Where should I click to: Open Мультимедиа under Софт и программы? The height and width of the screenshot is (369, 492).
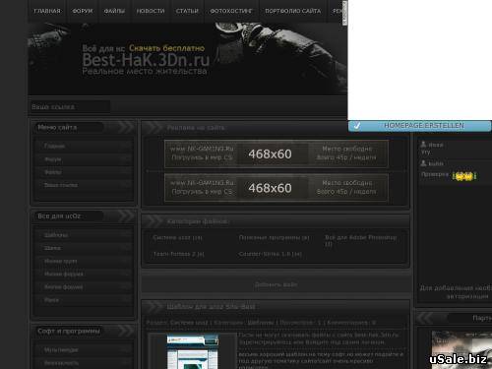[x=61, y=350]
